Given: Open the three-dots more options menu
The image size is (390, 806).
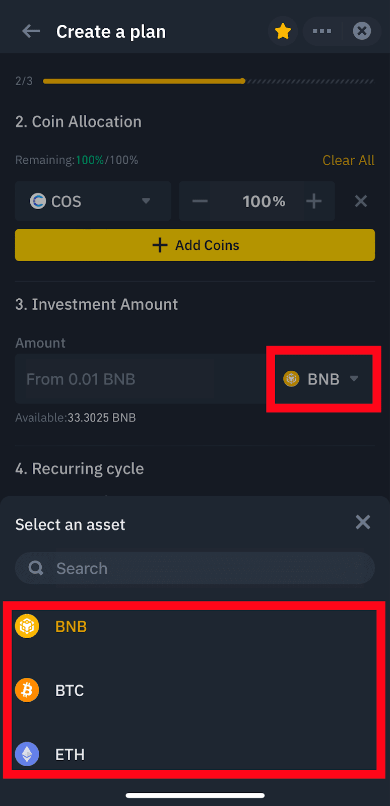Looking at the screenshot, I should 322,31.
